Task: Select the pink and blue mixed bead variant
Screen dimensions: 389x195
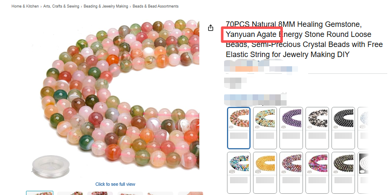Action: [317, 173]
